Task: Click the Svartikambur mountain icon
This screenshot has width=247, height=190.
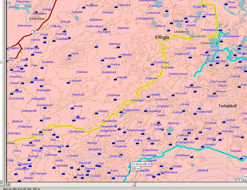Action: [152, 64]
